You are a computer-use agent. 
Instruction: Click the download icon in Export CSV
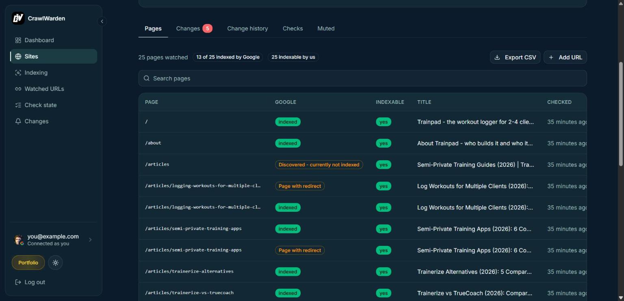click(497, 57)
